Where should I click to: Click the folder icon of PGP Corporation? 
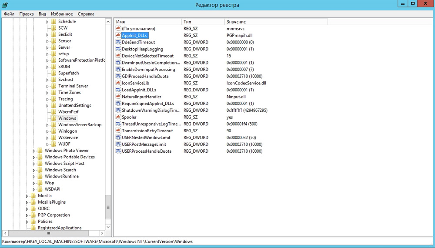tap(33, 215)
